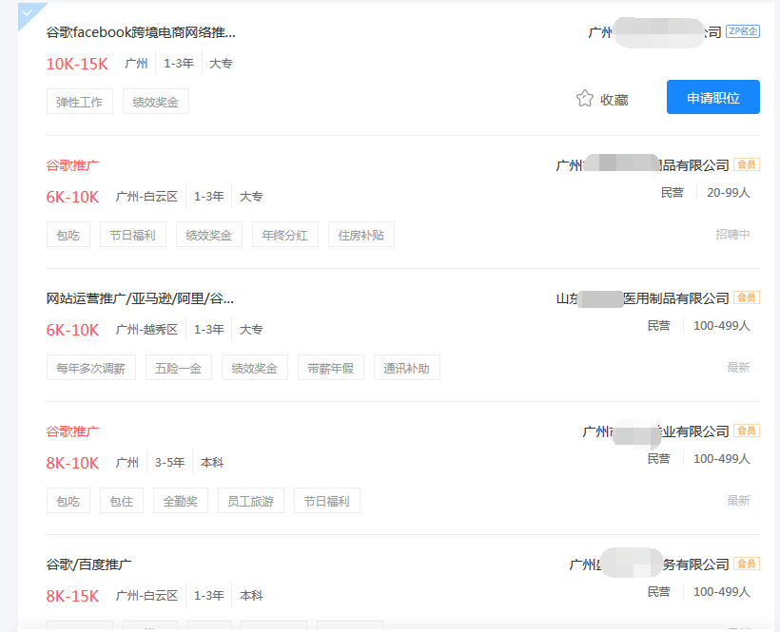Click the 每年多次调薪 tag
Screen dimensions: 780x632
pos(91,368)
